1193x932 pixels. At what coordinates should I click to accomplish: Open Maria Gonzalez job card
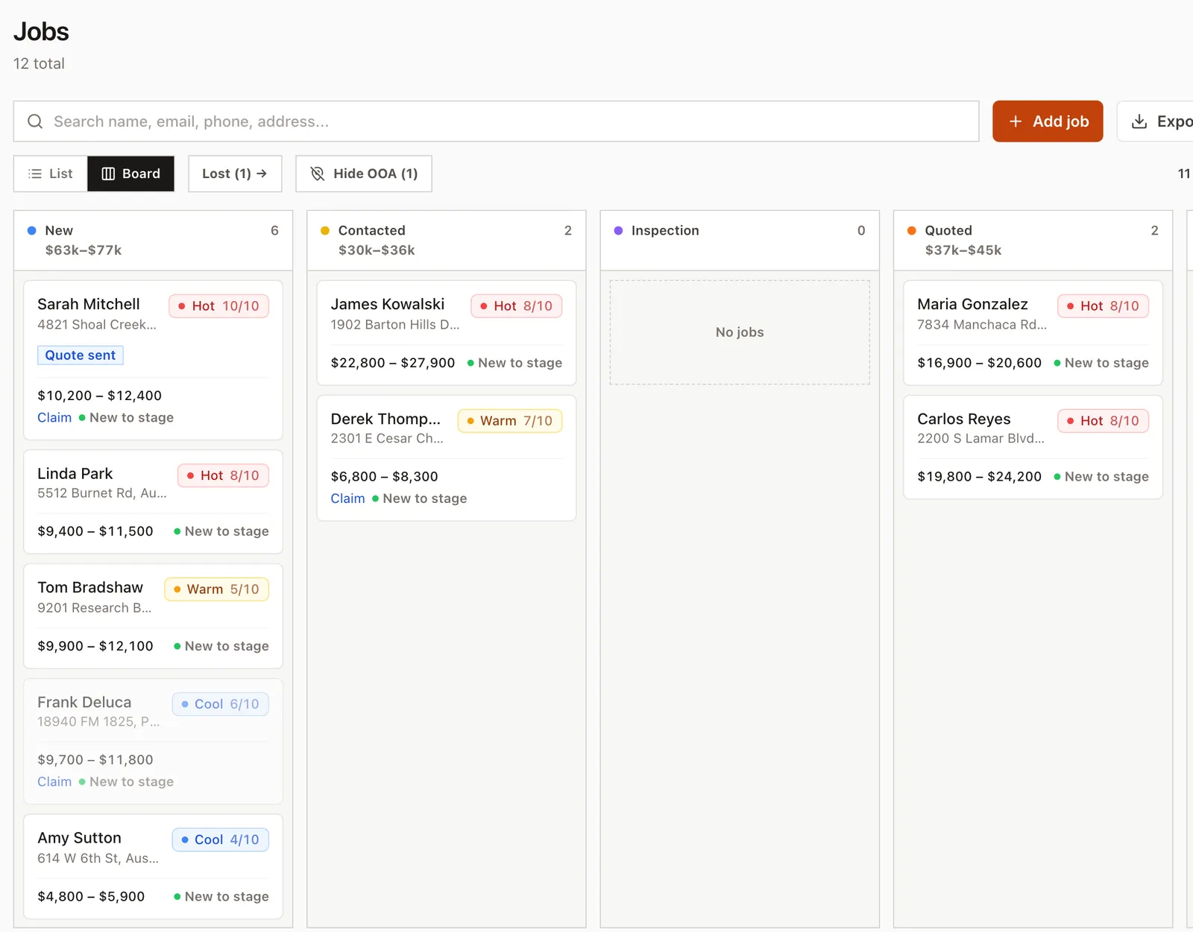1033,333
